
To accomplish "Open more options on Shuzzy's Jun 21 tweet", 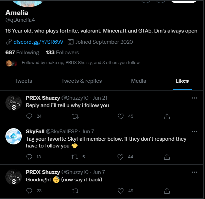I will pos(194,98).
